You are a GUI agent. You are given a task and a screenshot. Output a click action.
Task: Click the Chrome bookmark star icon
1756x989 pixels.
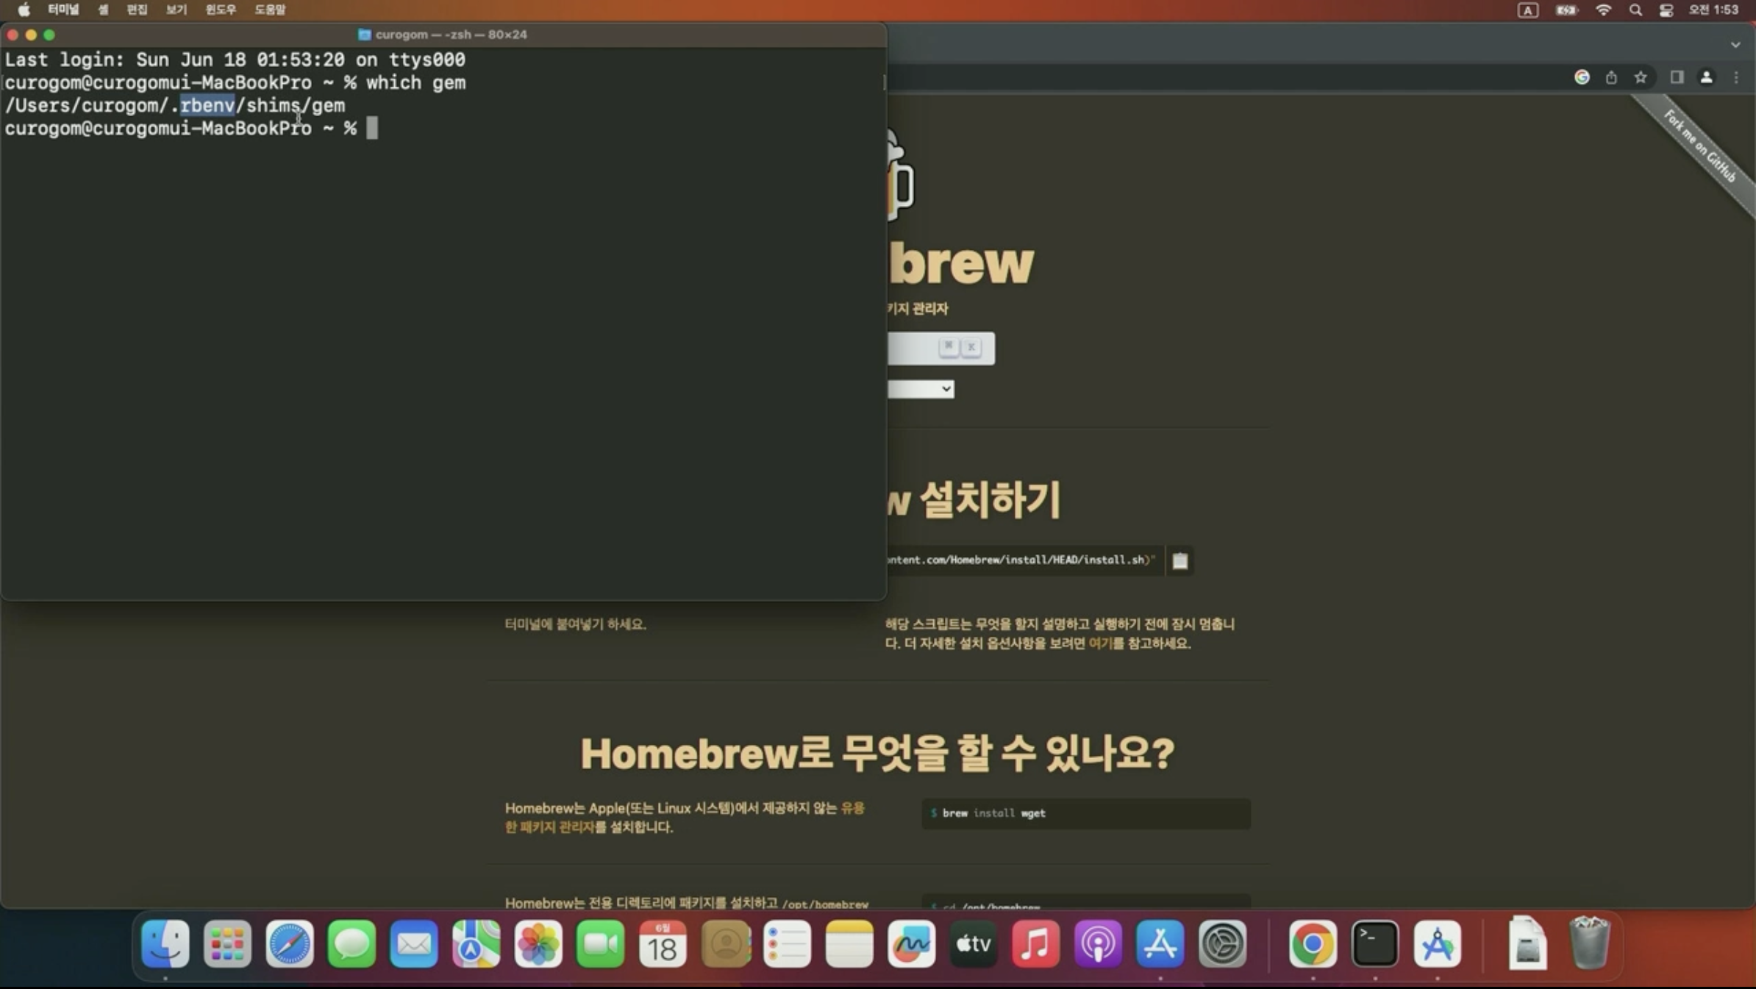[x=1640, y=77]
